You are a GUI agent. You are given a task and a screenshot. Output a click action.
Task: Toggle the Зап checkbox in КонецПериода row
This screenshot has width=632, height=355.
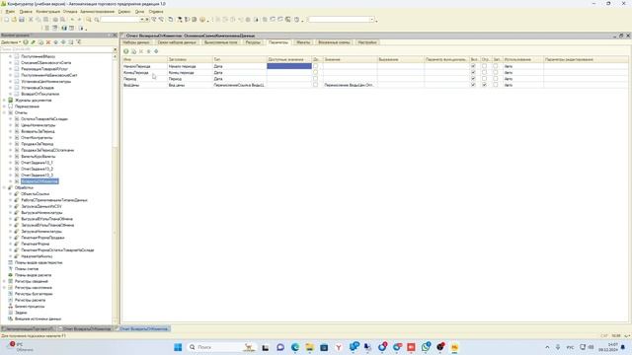coord(496,72)
